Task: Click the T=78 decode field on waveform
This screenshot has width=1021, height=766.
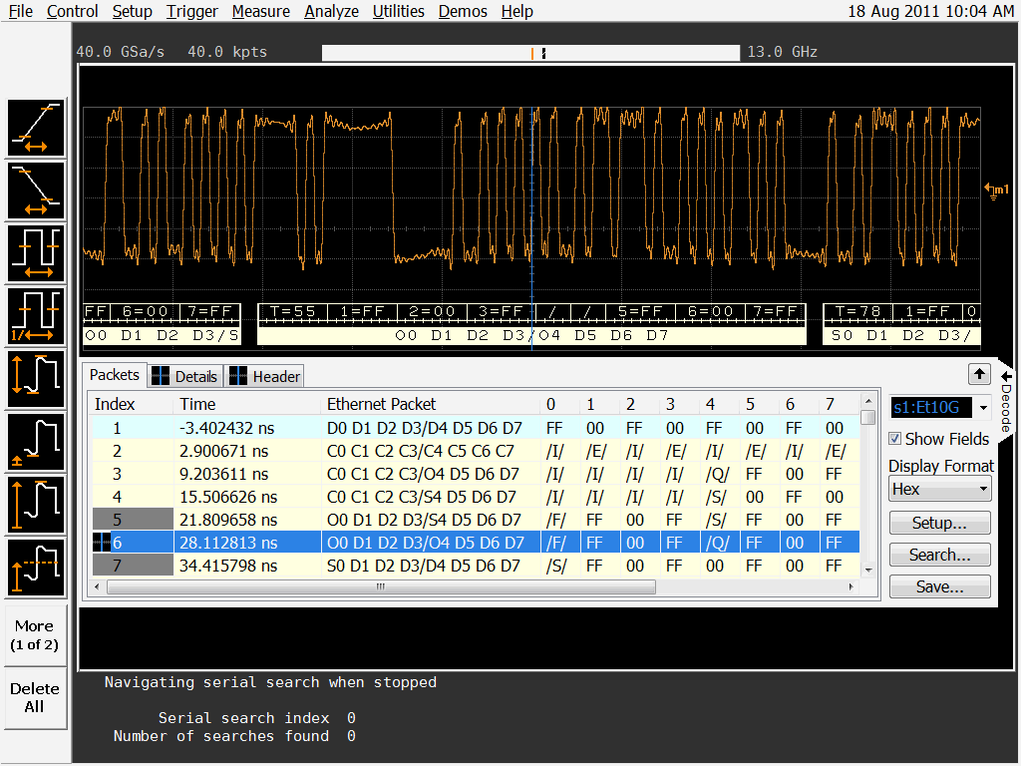Action: (858, 312)
